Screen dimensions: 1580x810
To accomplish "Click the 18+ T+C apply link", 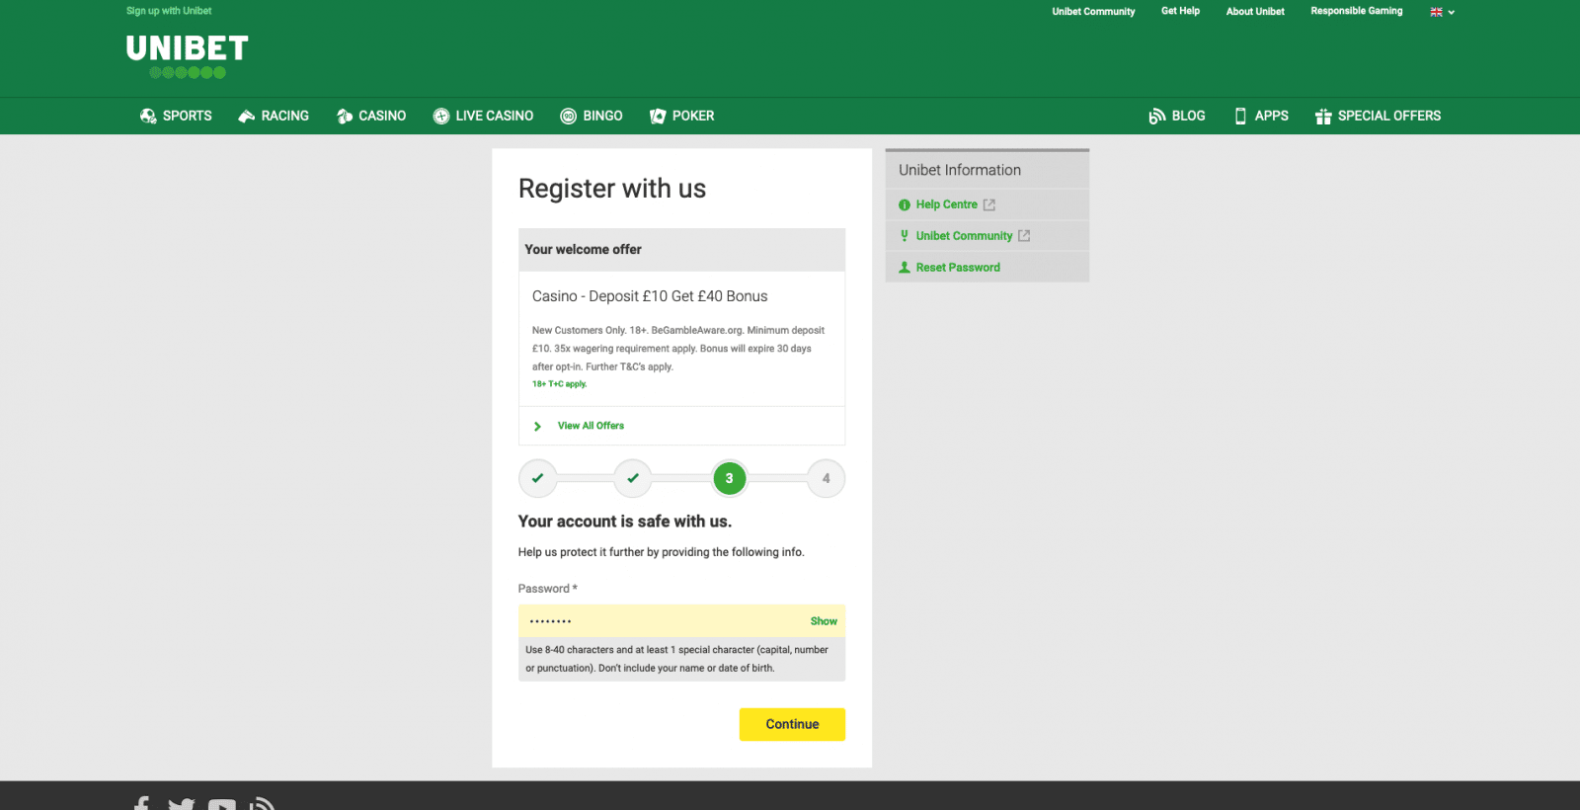I will [x=559, y=384].
